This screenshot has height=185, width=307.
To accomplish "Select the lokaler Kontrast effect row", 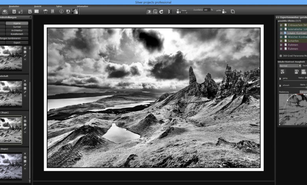I will pyautogui.click(x=293, y=33).
